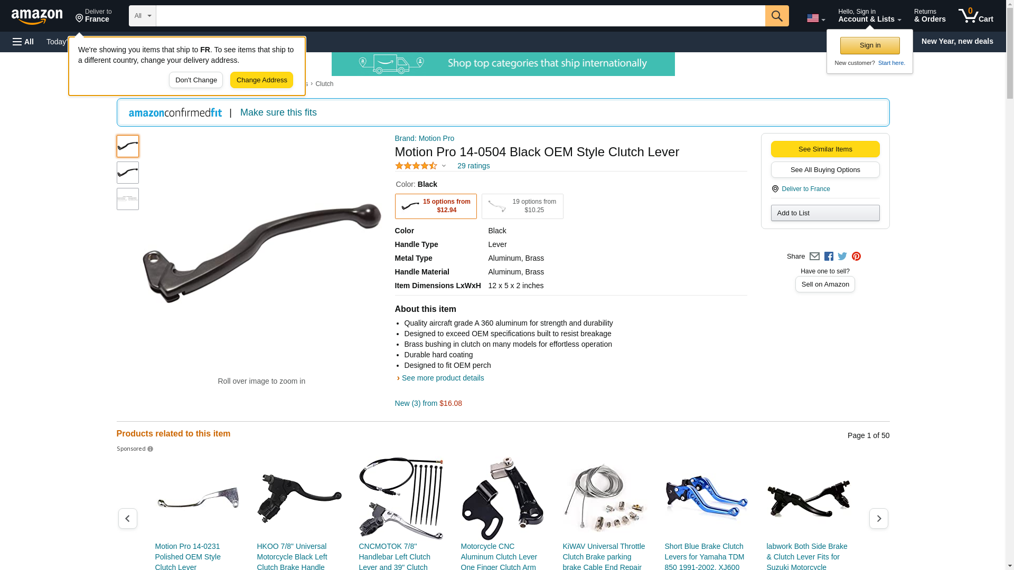This screenshot has width=1014, height=570.
Task: Expand star rating breakdown chevron
Action: pos(444,166)
